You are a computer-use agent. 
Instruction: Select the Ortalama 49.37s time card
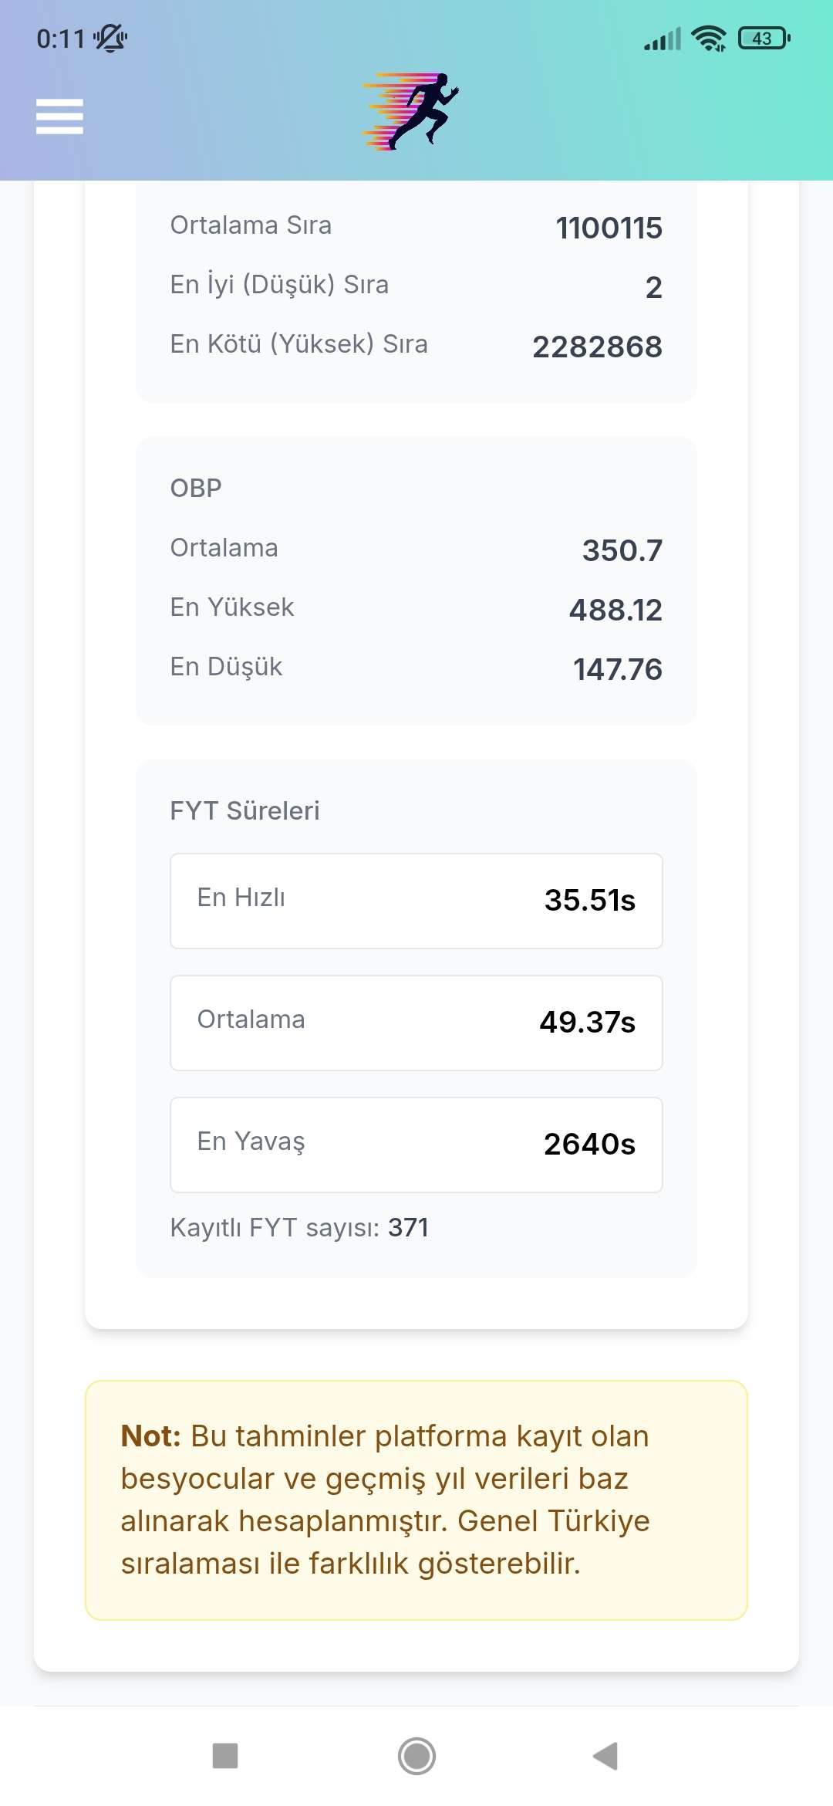point(416,1023)
